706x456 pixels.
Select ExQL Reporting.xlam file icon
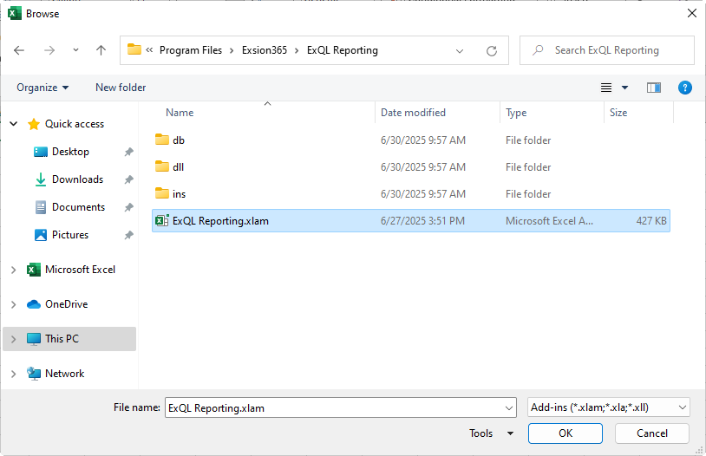(161, 220)
